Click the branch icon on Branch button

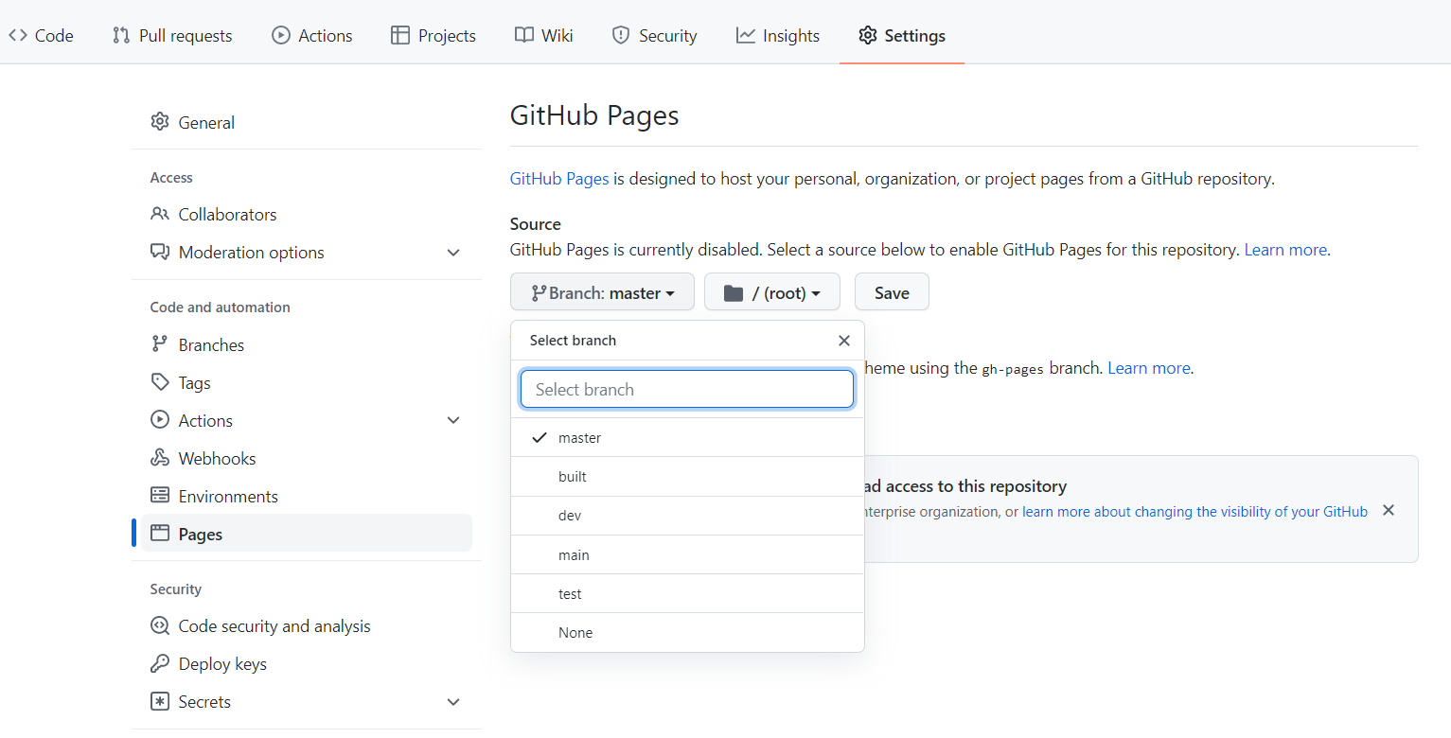click(x=540, y=293)
